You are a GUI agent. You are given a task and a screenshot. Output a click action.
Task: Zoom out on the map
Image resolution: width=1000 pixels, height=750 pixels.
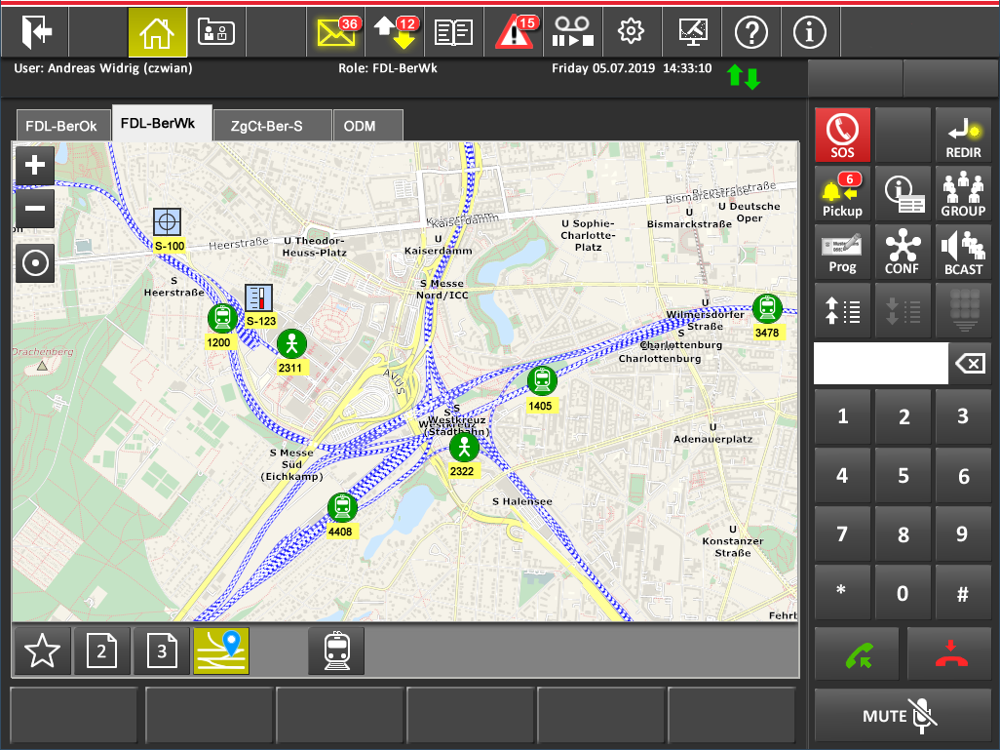point(34,208)
